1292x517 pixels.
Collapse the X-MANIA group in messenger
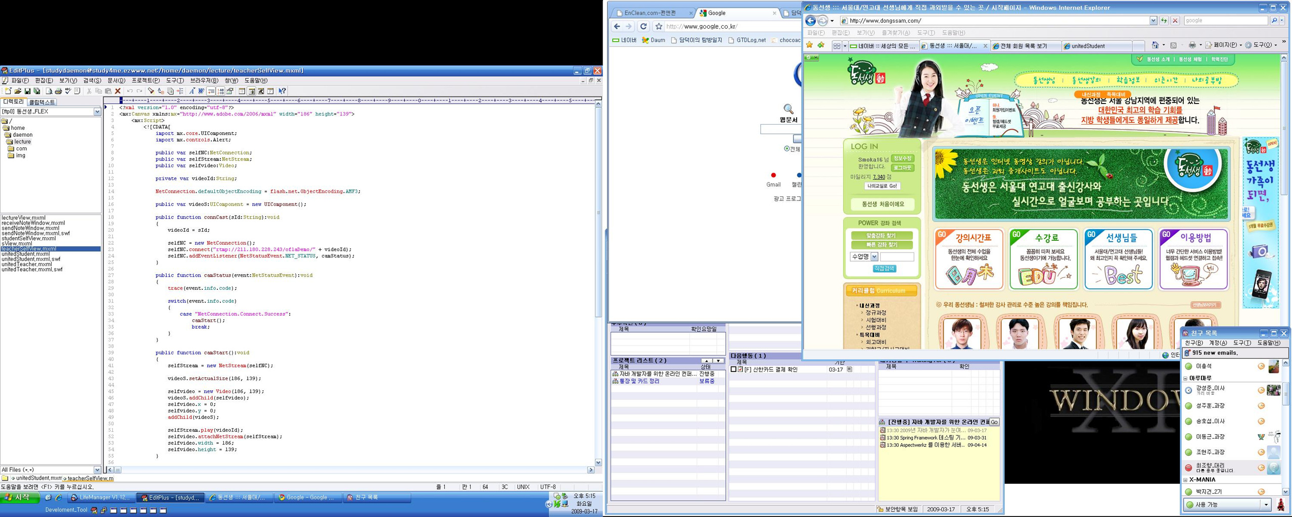click(1185, 480)
